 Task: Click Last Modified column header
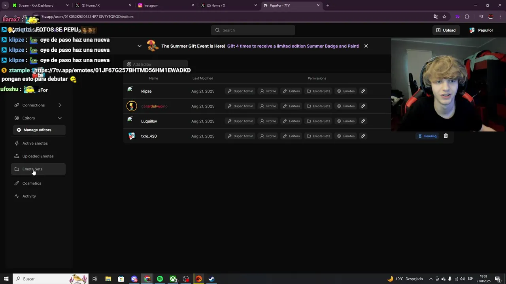point(203,78)
